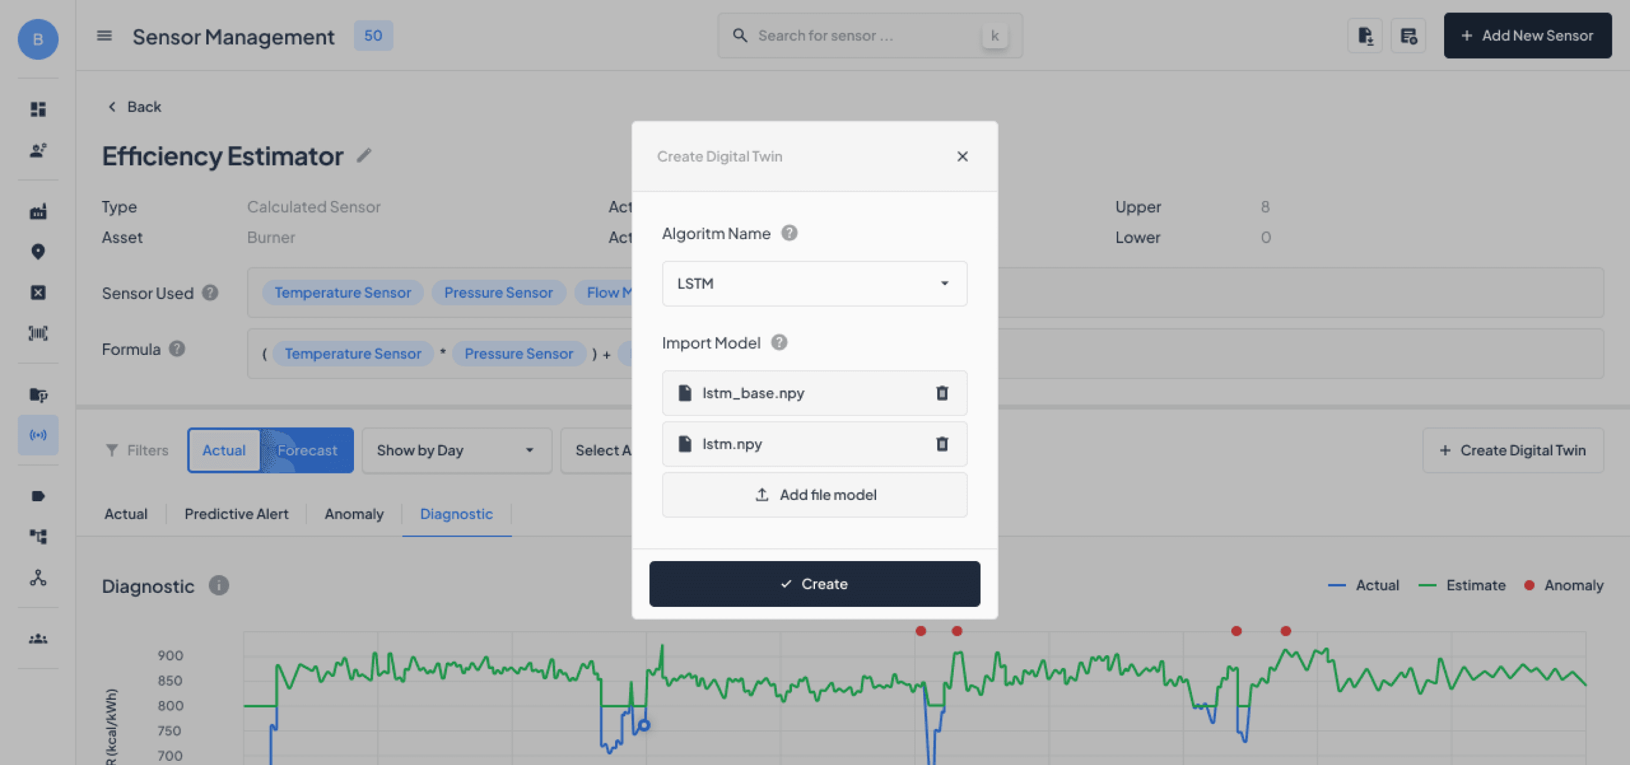The height and width of the screenshot is (765, 1630).
Task: Switch to the Actual tab
Action: pos(126,514)
